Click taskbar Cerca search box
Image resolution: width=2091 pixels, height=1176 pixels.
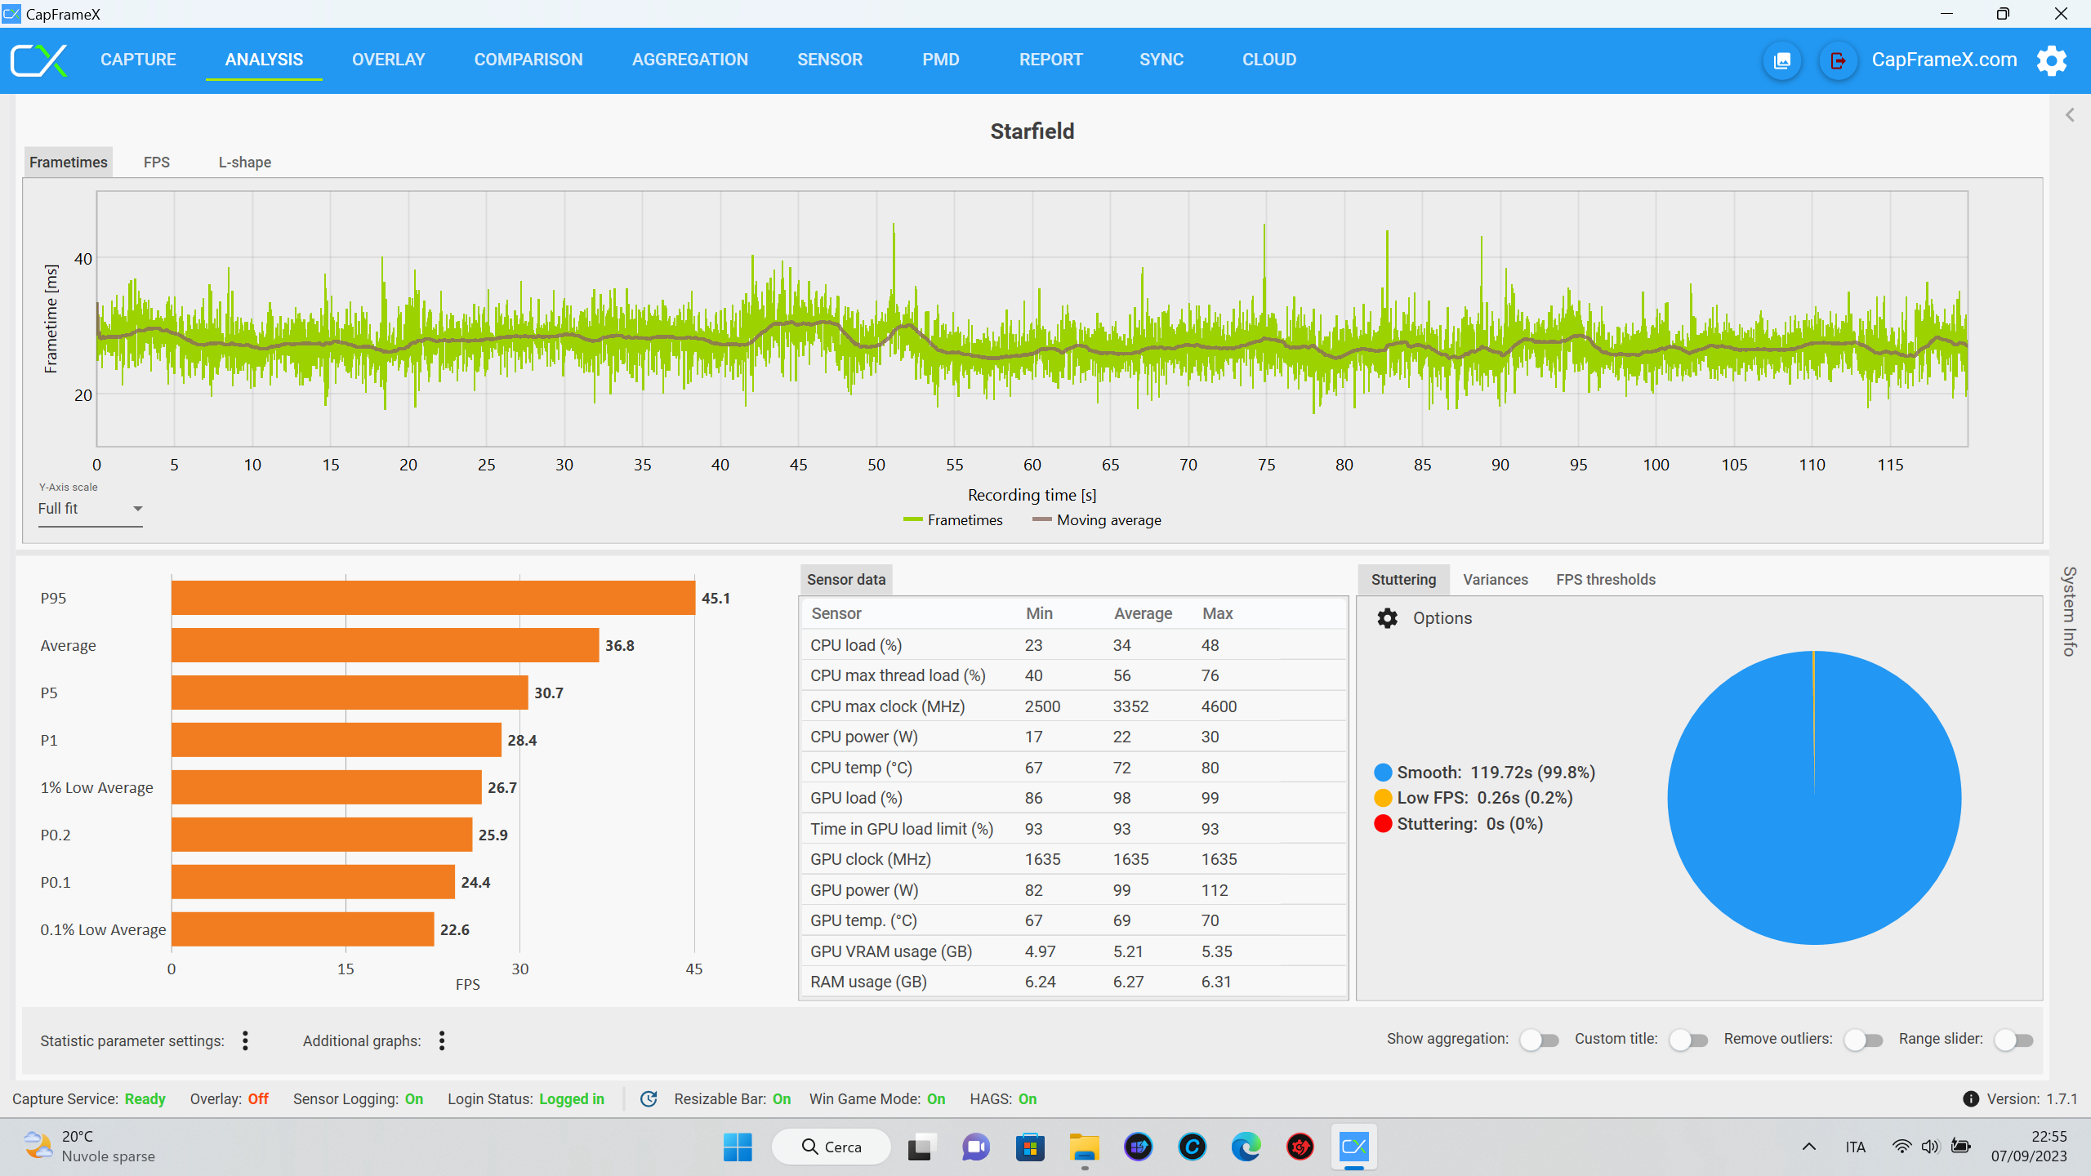831,1147
